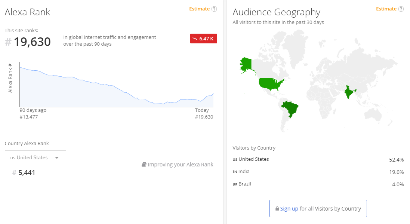The image size is (410, 224).
Task: Click the 'Alexa Rank #' axis label
Action: [10, 78]
